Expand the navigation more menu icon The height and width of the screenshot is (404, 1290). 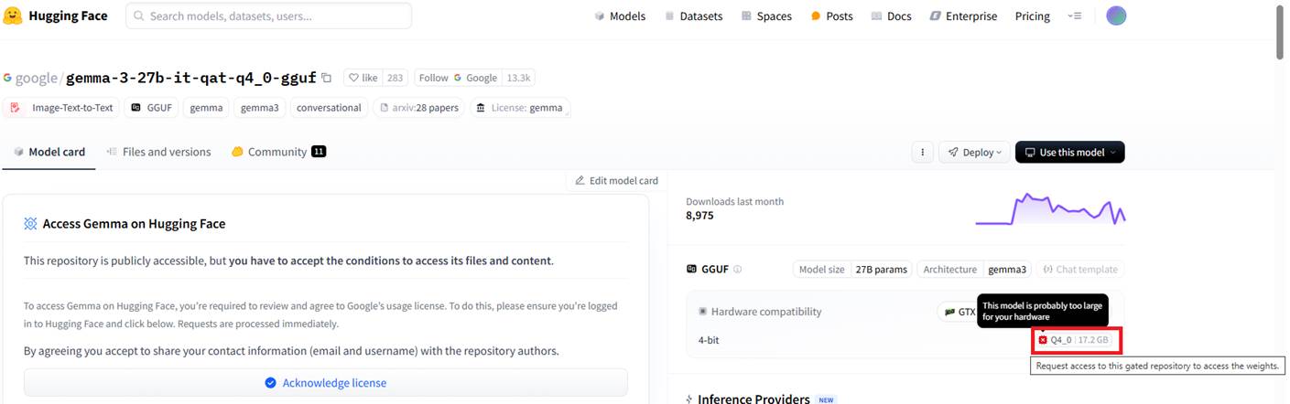tap(1075, 16)
